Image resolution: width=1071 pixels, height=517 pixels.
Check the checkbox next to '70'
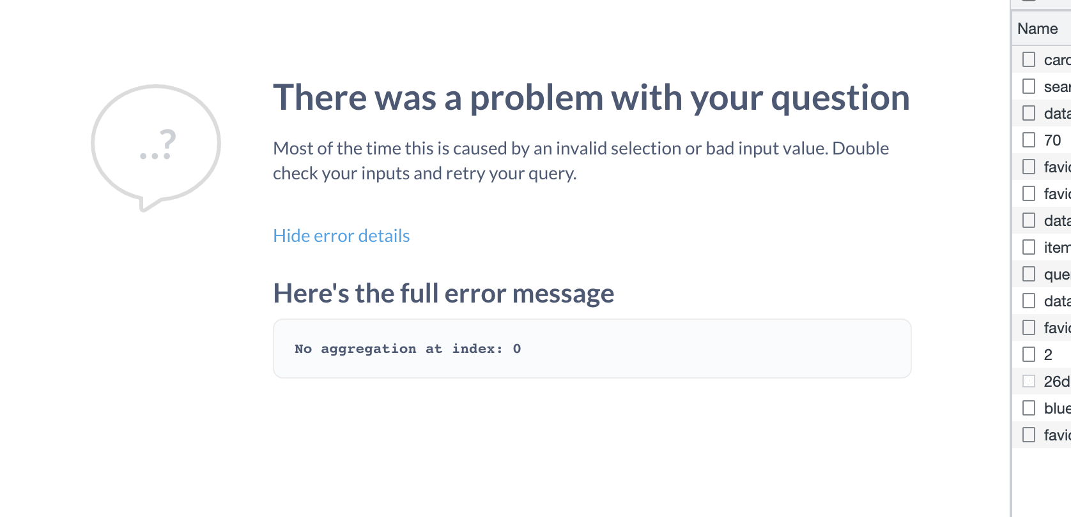(x=1029, y=140)
